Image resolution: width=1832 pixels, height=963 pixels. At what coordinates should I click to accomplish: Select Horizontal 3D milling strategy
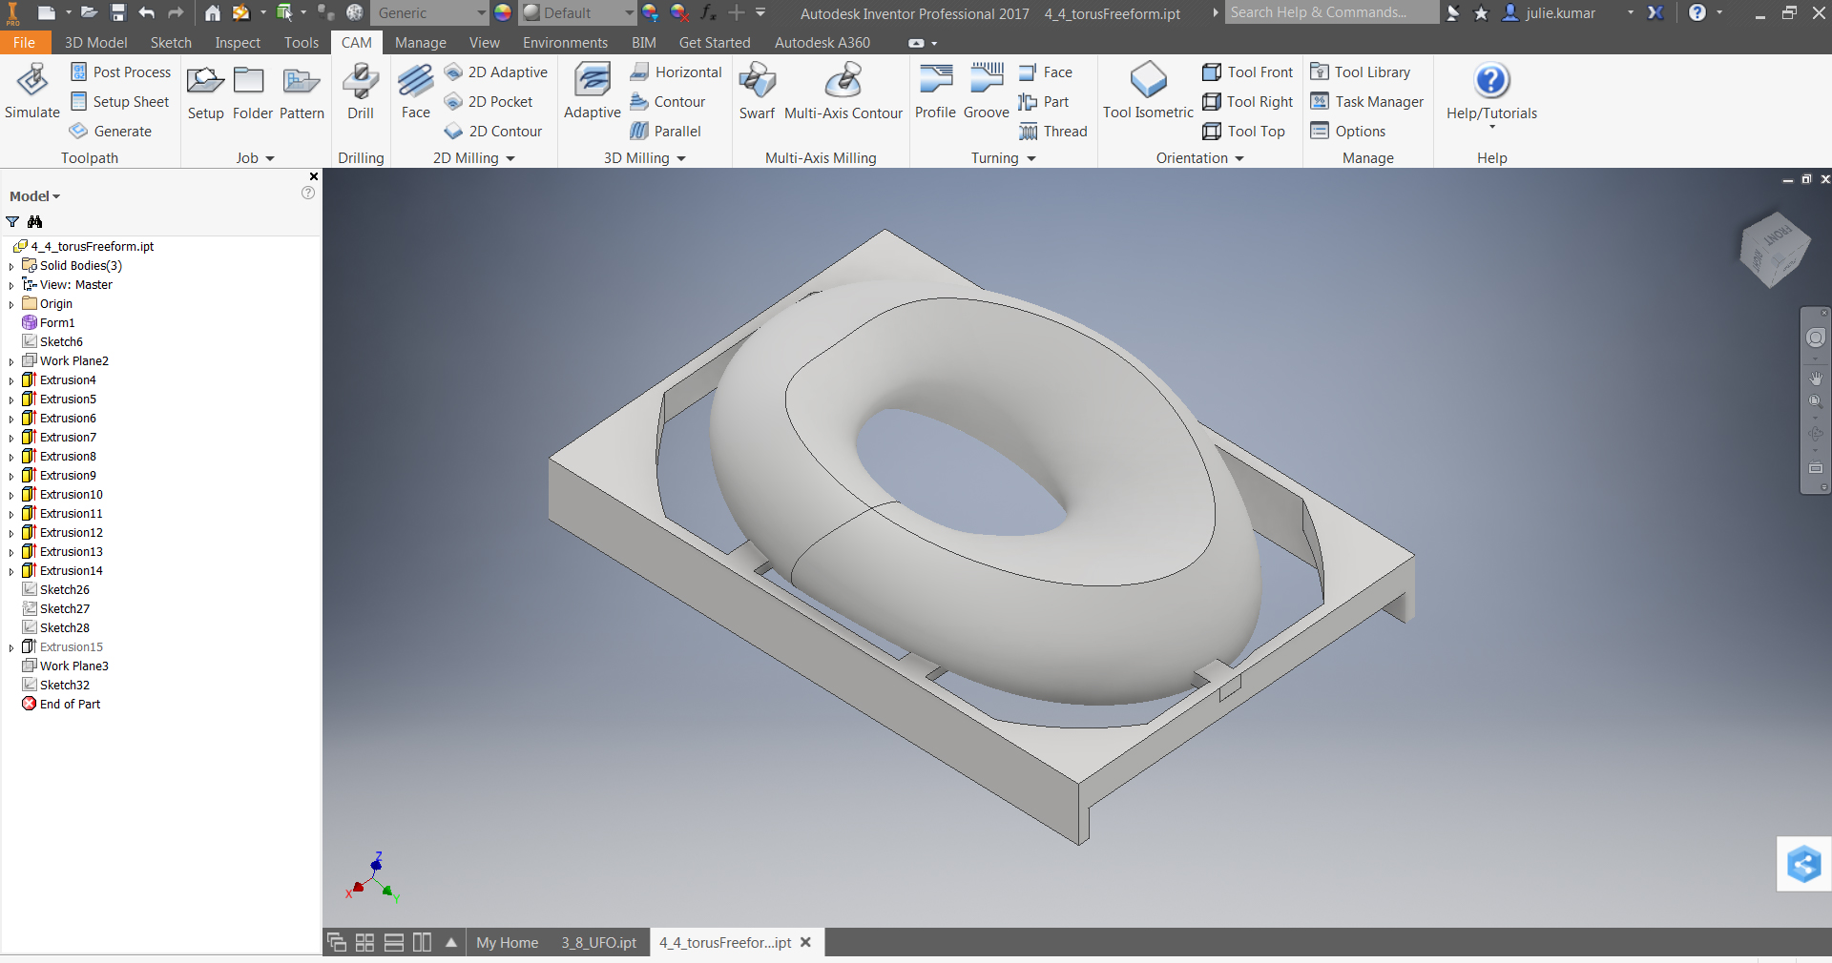pos(677,72)
